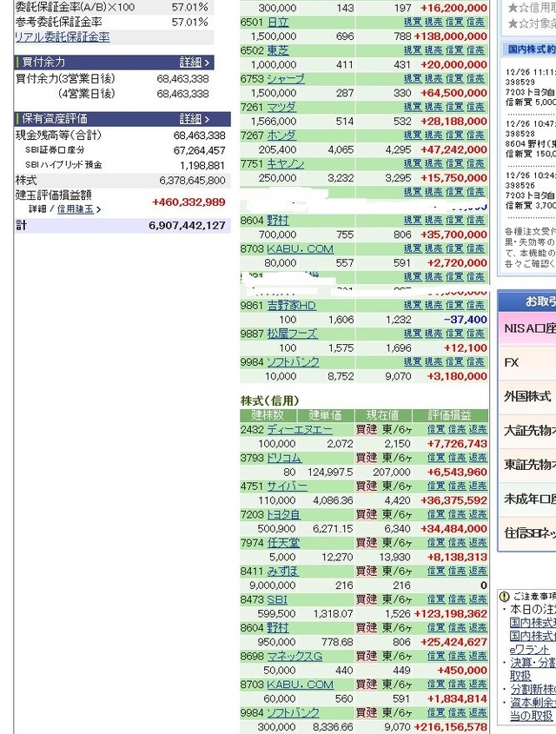This screenshot has height=734, width=556.
Task: Click the 評価損益 column header
Action: click(450, 415)
